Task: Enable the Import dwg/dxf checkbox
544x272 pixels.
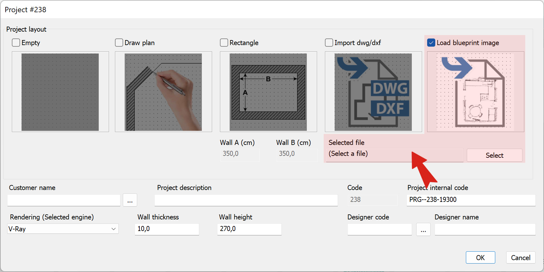Action: 329,43
